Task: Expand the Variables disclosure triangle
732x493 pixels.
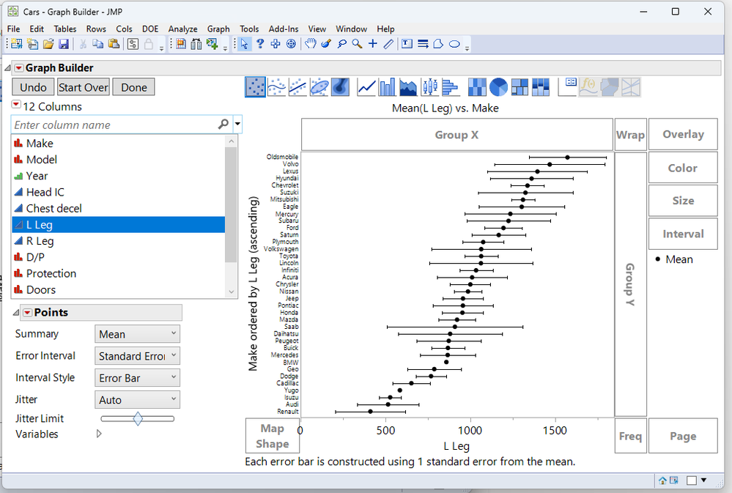Action: coord(98,434)
